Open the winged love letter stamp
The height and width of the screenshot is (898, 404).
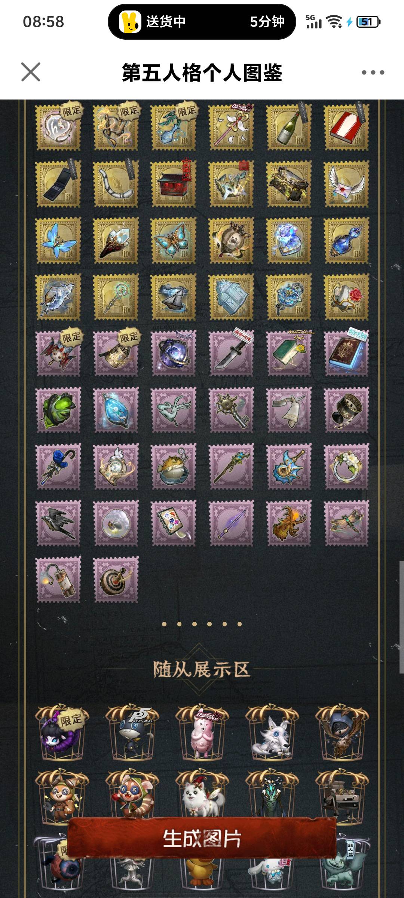pyautogui.click(x=346, y=184)
